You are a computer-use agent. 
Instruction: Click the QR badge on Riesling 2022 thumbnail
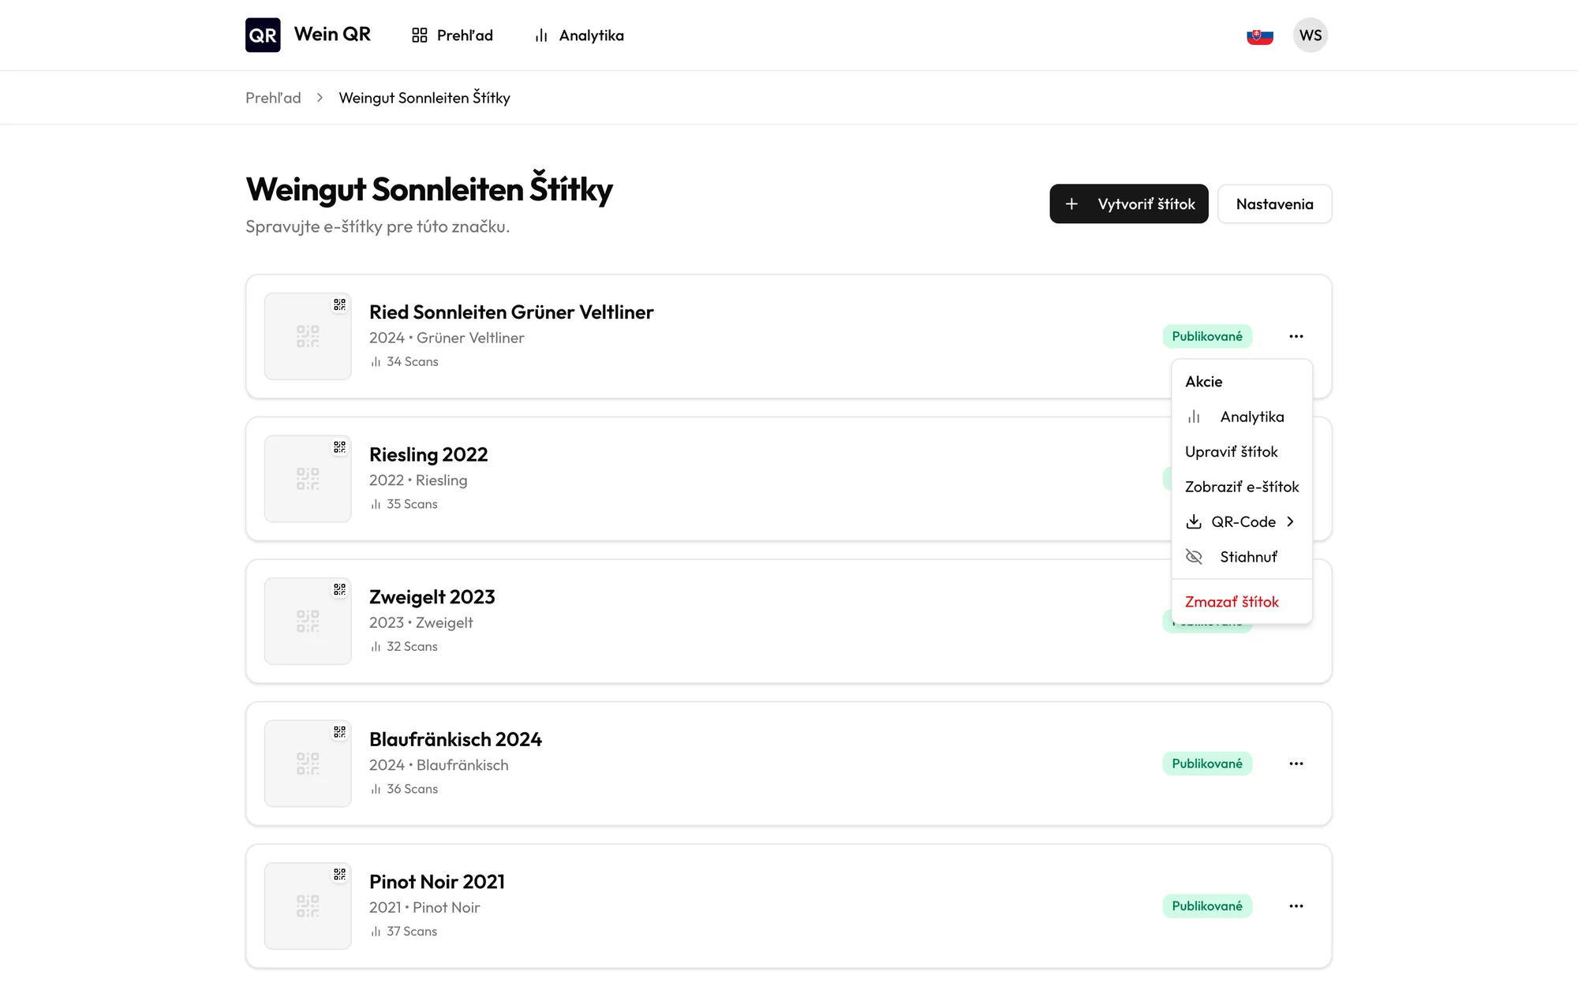(339, 447)
